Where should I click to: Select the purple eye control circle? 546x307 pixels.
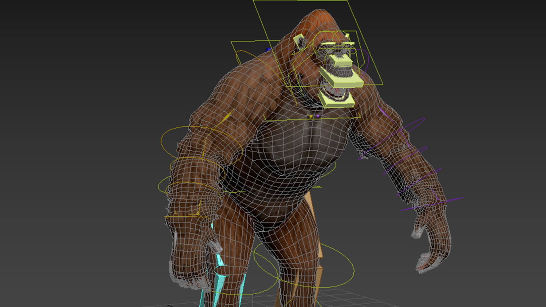pyautogui.click(x=361, y=63)
